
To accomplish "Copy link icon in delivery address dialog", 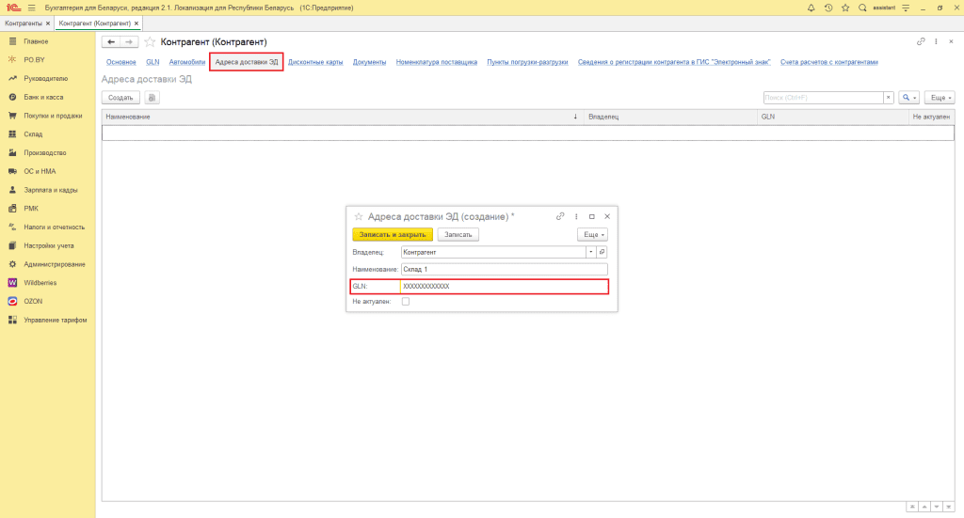I will pyautogui.click(x=560, y=216).
